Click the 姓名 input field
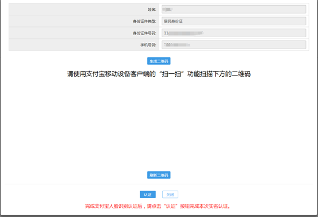 coord(234,9)
